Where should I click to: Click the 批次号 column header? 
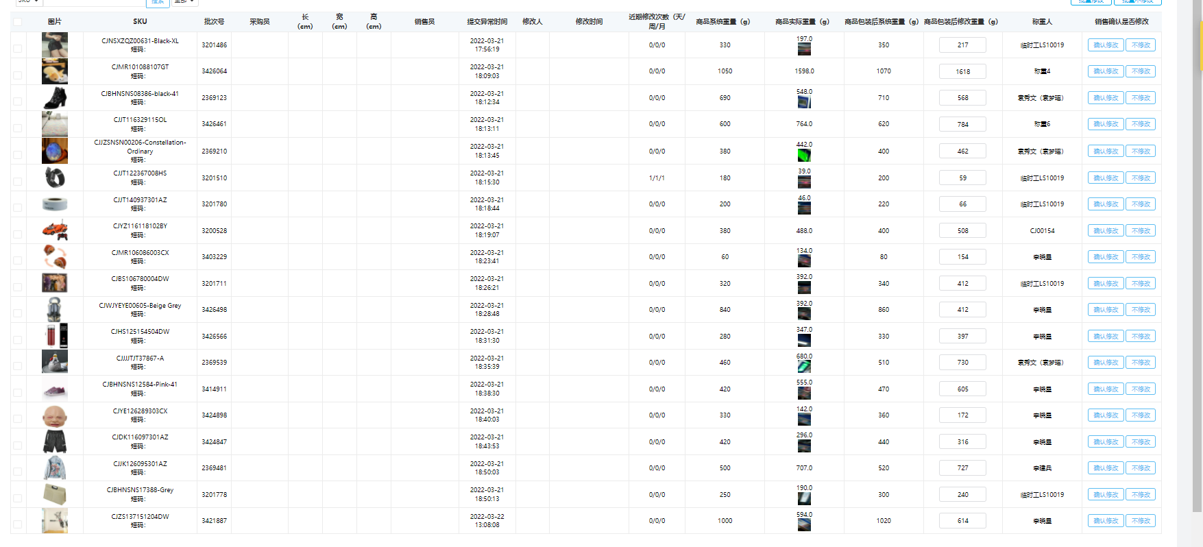pos(214,22)
